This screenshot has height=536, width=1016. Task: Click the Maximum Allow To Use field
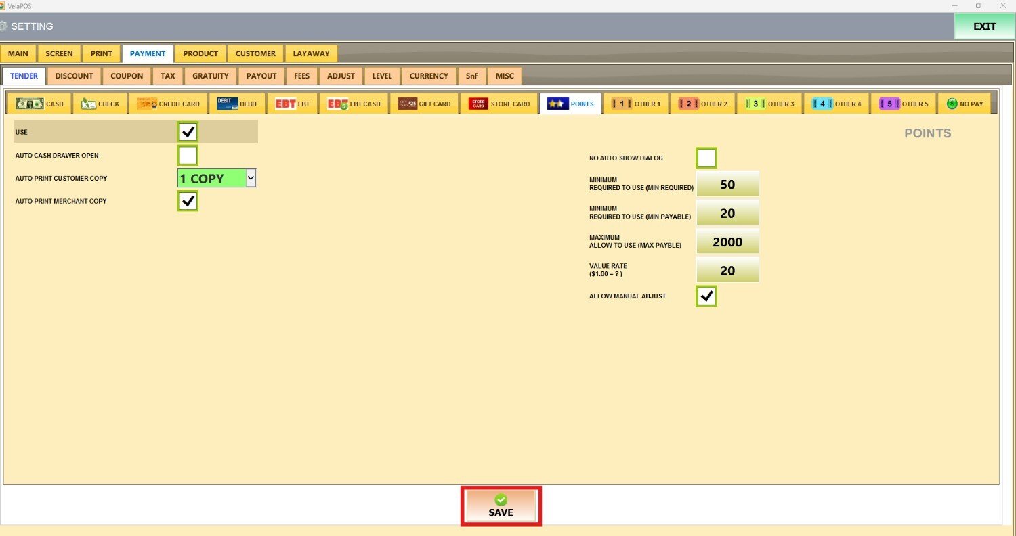727,242
